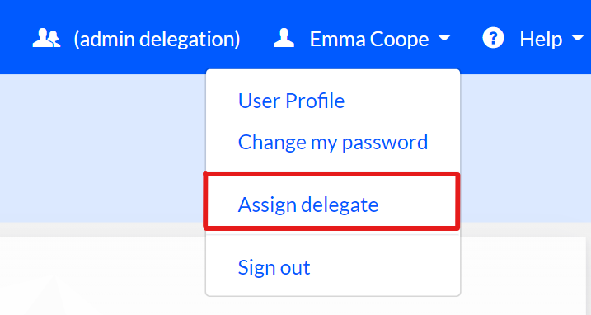Click the divider line above Sign out
Viewport: 591px width, 315px height.
coord(333,235)
